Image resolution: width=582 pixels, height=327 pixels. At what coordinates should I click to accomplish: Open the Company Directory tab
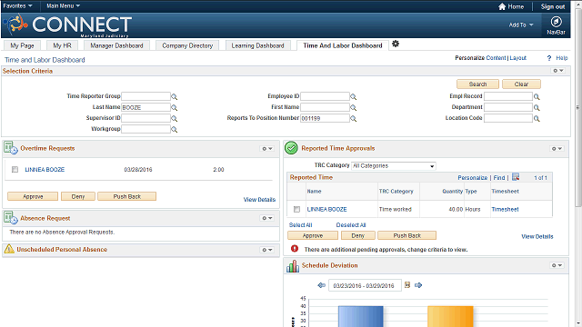click(x=187, y=45)
